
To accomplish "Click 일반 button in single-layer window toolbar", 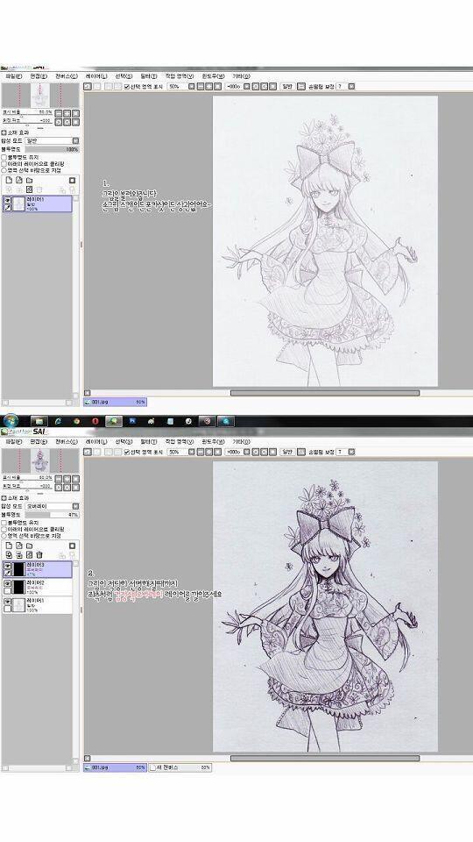I will [287, 87].
